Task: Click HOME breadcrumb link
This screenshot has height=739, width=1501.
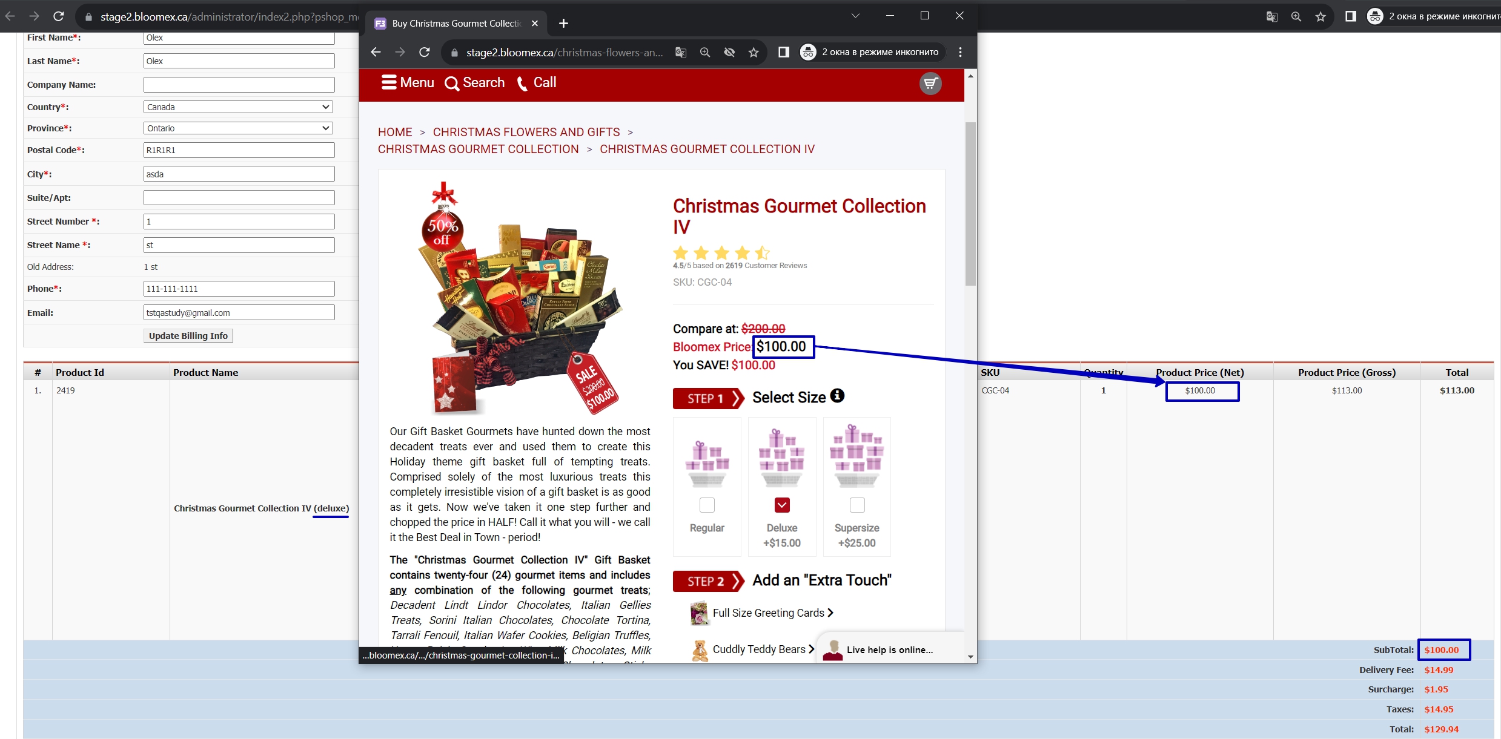Action: [395, 132]
